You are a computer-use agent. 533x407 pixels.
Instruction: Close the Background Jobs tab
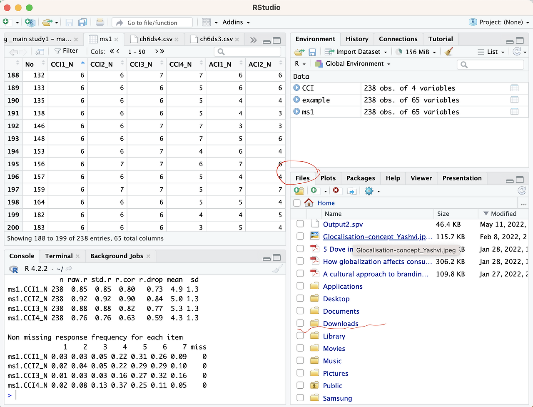148,256
